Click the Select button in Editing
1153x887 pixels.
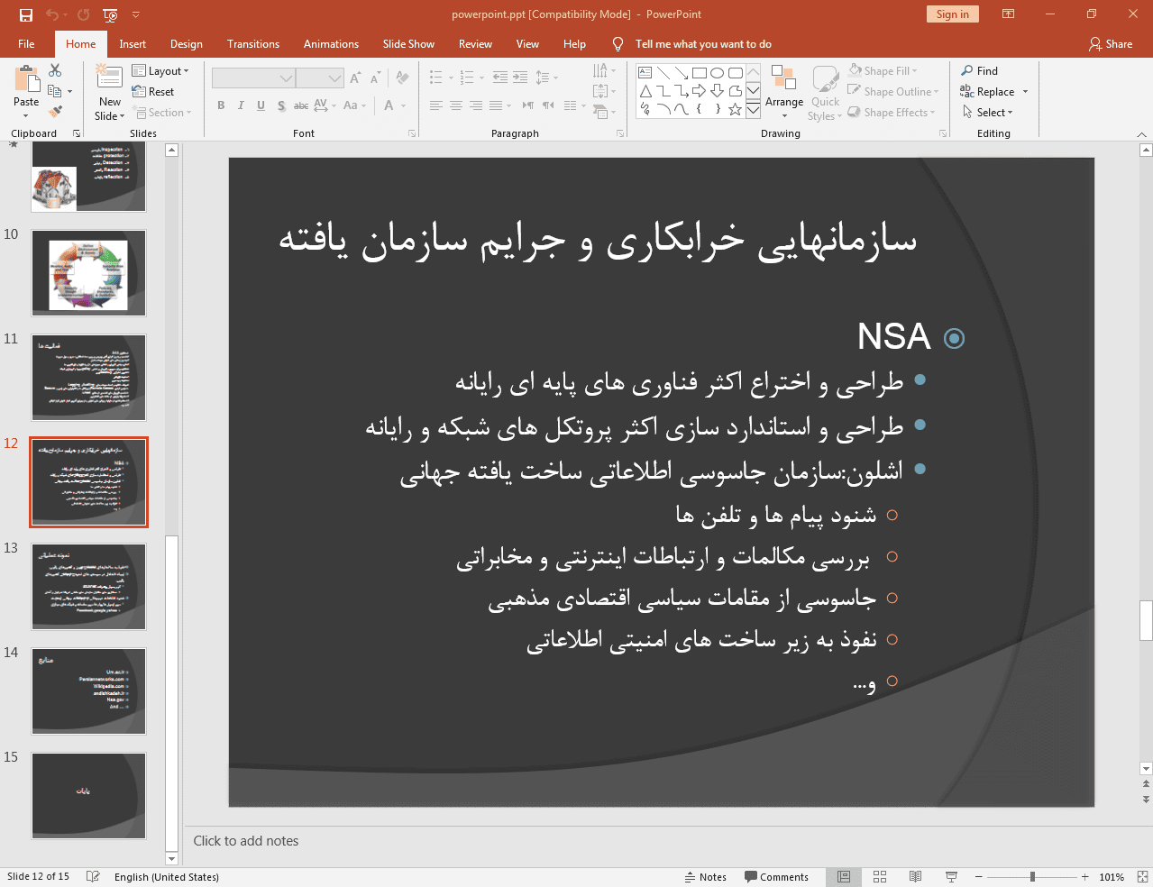[x=987, y=112]
